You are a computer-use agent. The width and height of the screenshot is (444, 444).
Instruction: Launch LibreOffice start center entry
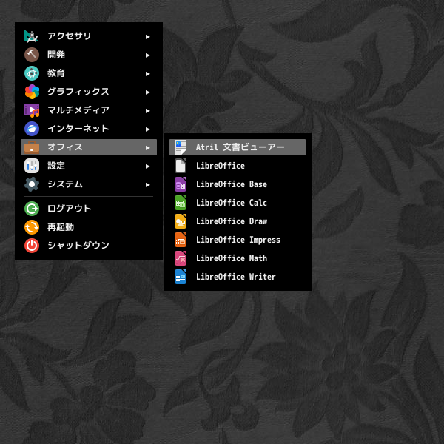221,166
